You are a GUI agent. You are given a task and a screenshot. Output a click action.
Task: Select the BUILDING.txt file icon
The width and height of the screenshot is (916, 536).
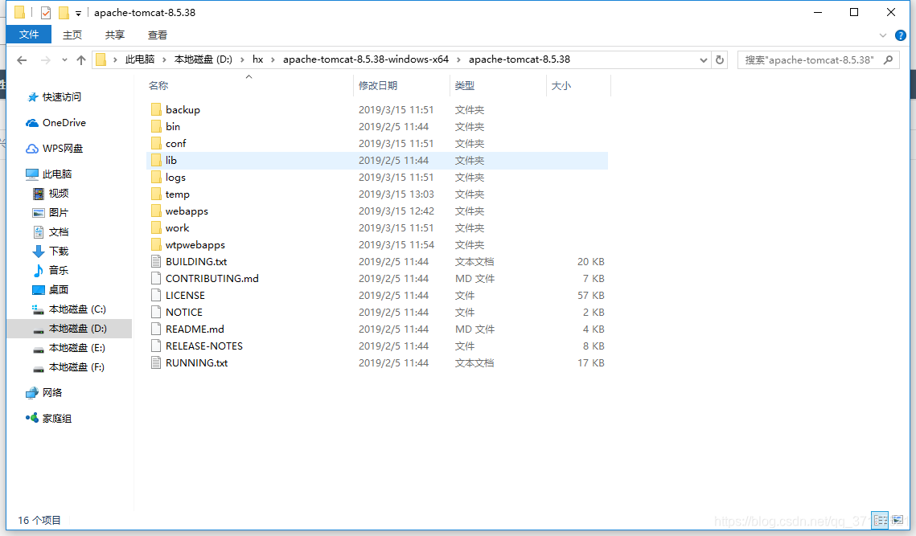pyautogui.click(x=156, y=262)
